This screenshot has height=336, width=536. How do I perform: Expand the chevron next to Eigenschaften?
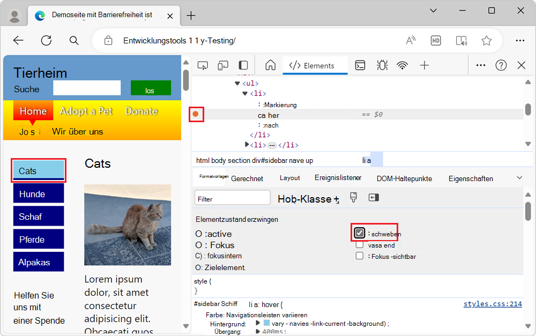tap(519, 177)
